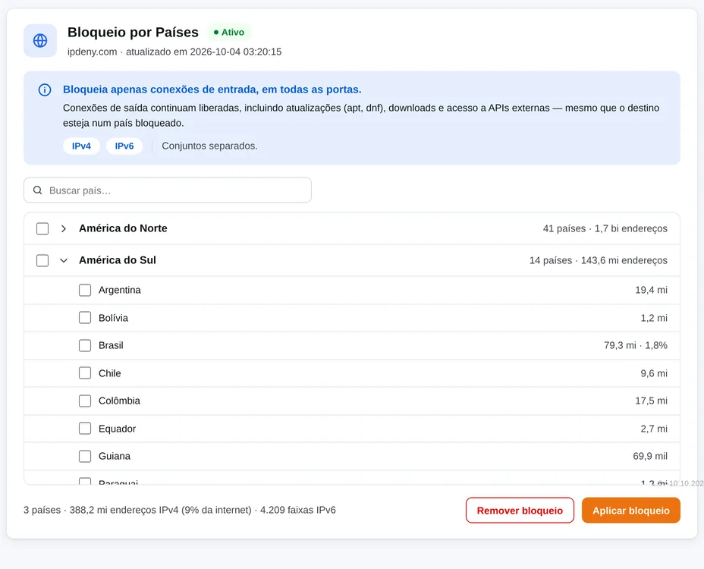Click the Chile country name

[x=110, y=373]
